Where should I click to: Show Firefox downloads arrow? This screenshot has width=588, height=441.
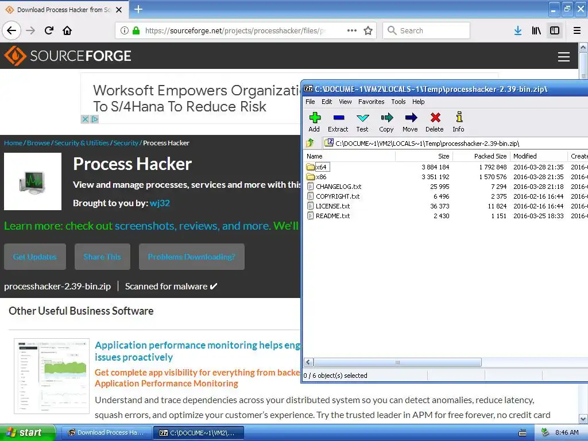point(518,30)
